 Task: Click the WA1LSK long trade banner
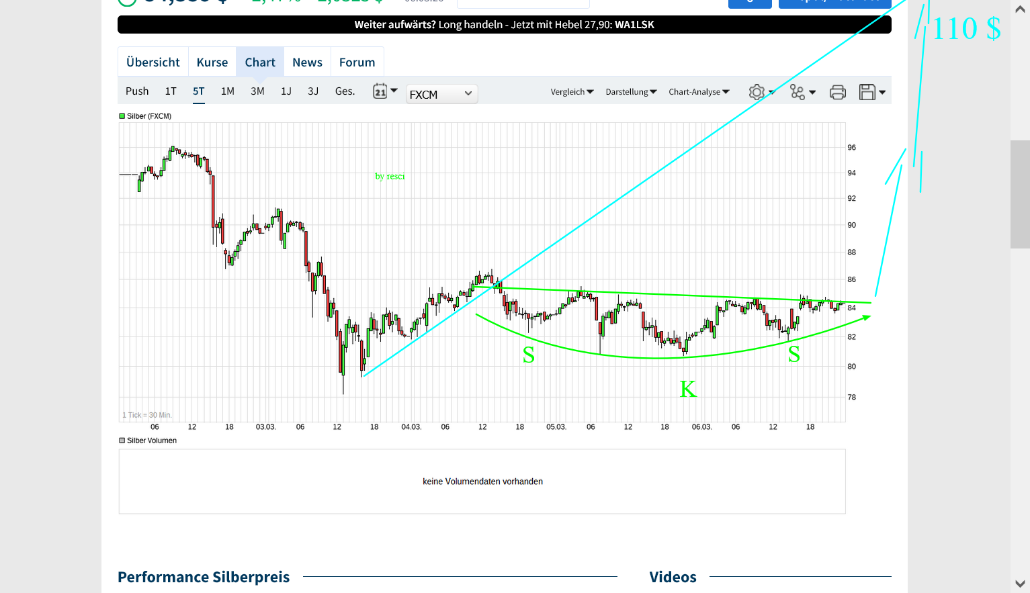coord(504,25)
